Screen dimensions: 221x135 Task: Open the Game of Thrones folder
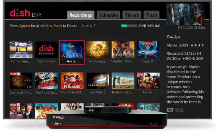click(x=21, y=81)
